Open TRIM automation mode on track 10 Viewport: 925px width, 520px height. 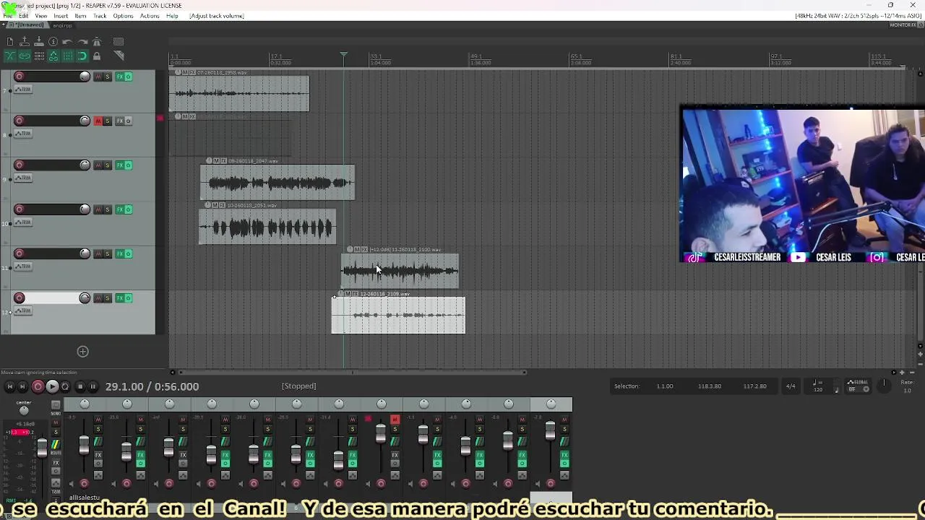(24, 222)
